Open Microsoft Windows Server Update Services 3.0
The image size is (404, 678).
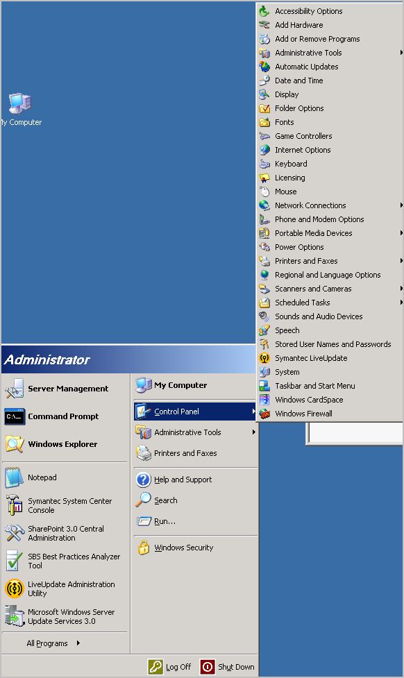[x=65, y=616]
